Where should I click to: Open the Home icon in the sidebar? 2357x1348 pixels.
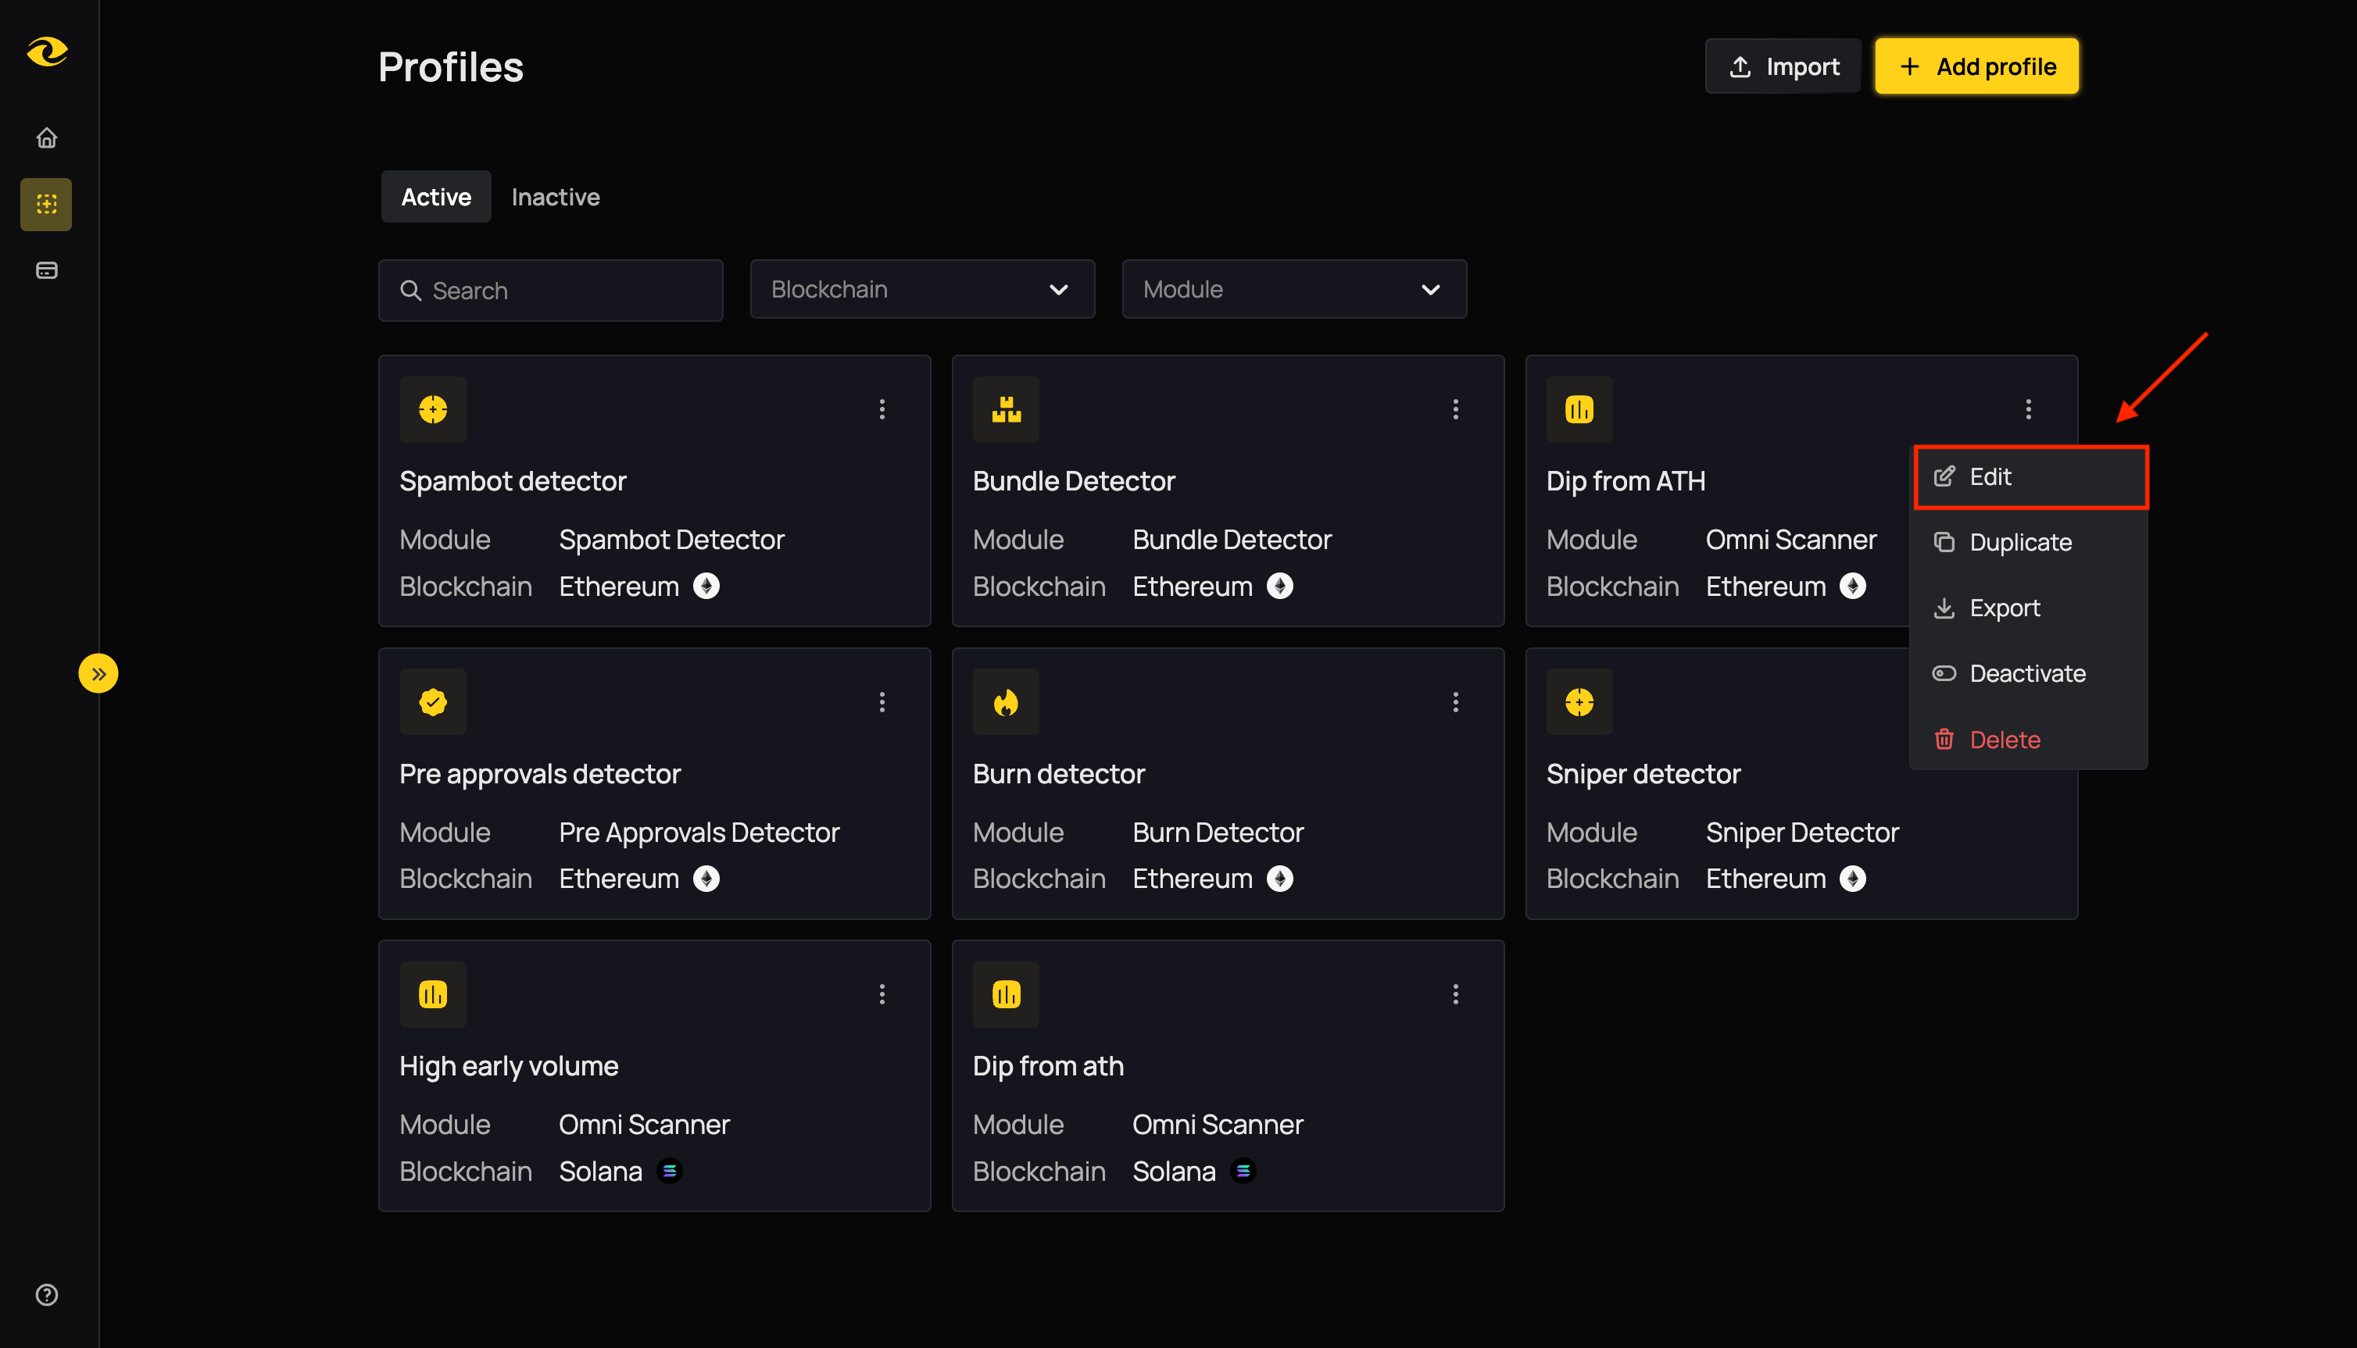click(x=45, y=137)
